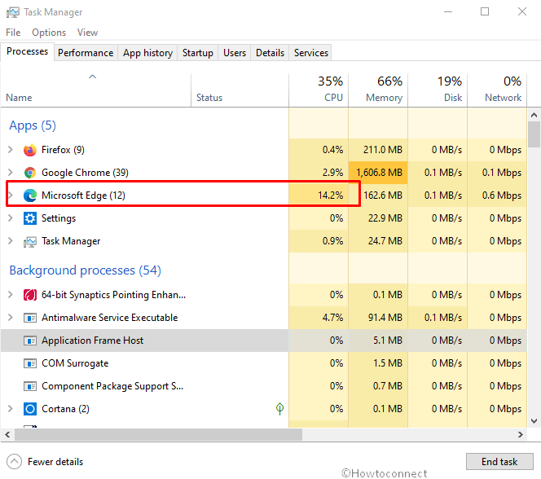Image resolution: width=541 pixels, height=479 pixels.
Task: Select the Firefox 211.0 MB memory cell
Action: click(378, 150)
